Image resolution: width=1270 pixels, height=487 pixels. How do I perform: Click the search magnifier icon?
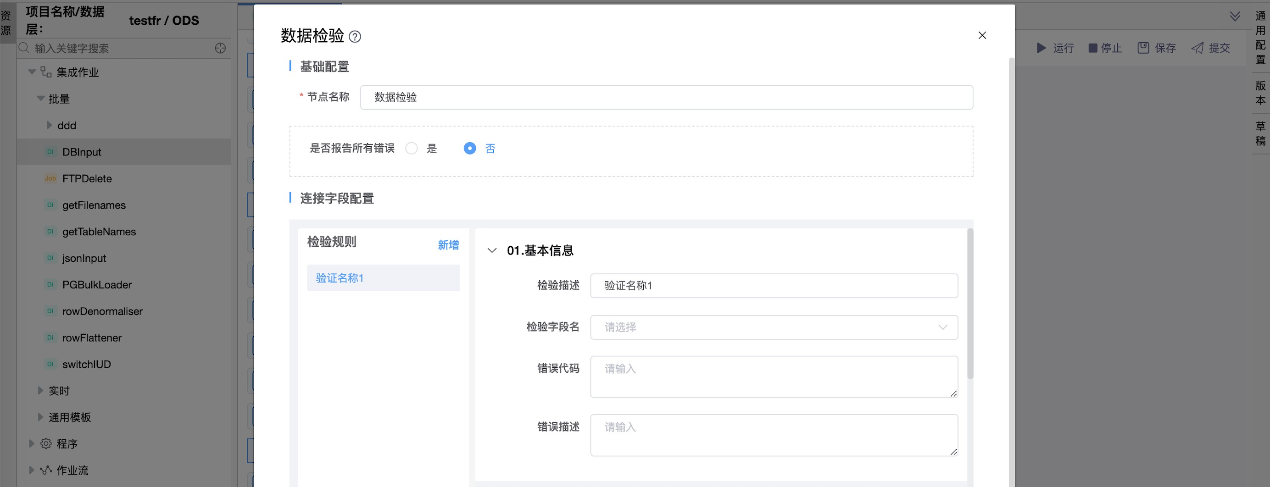pos(24,48)
